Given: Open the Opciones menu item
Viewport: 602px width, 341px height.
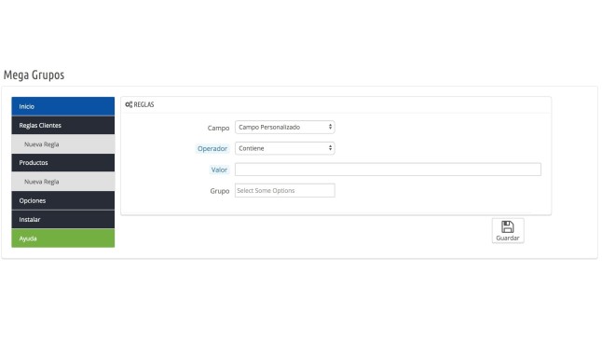Looking at the screenshot, I should click(x=63, y=200).
